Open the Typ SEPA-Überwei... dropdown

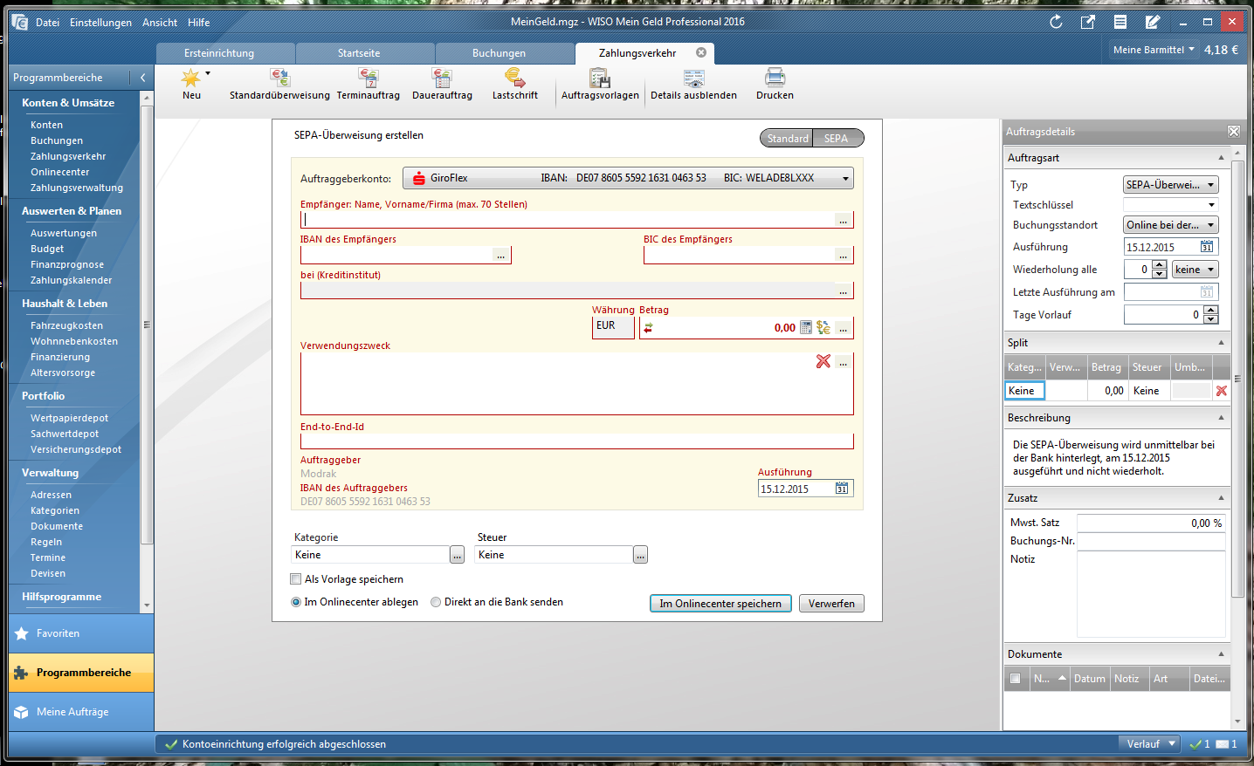pos(1170,185)
